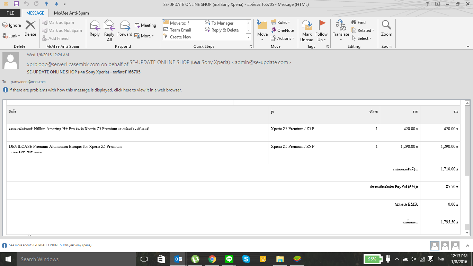
Task: Select the first people pane contact thumbnail
Action: click(434, 246)
